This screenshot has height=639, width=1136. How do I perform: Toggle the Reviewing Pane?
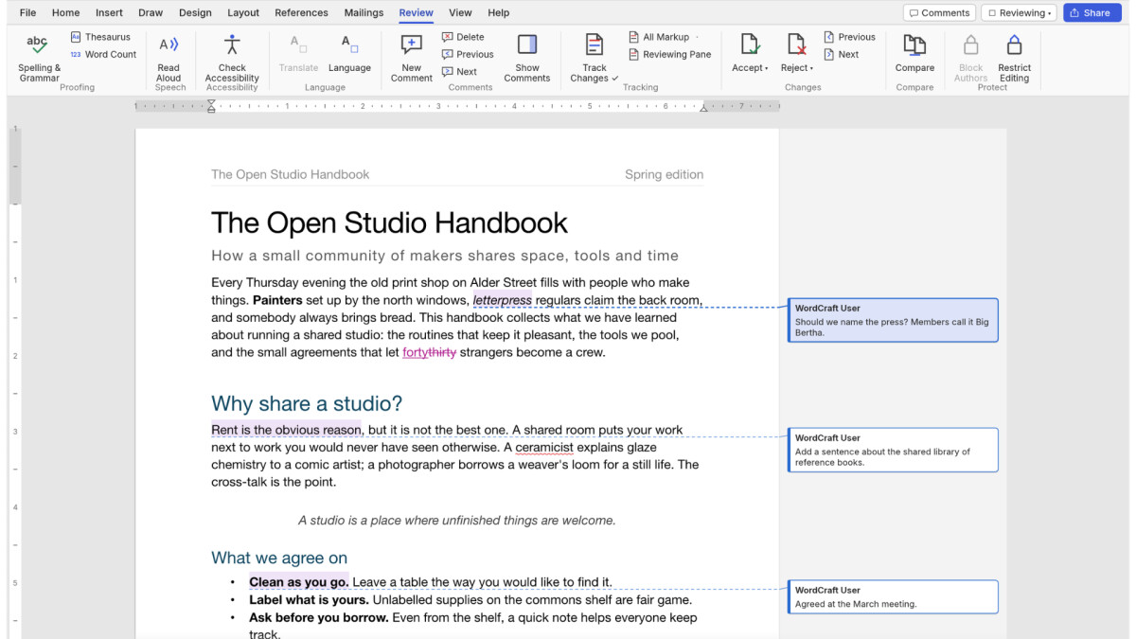pyautogui.click(x=670, y=54)
